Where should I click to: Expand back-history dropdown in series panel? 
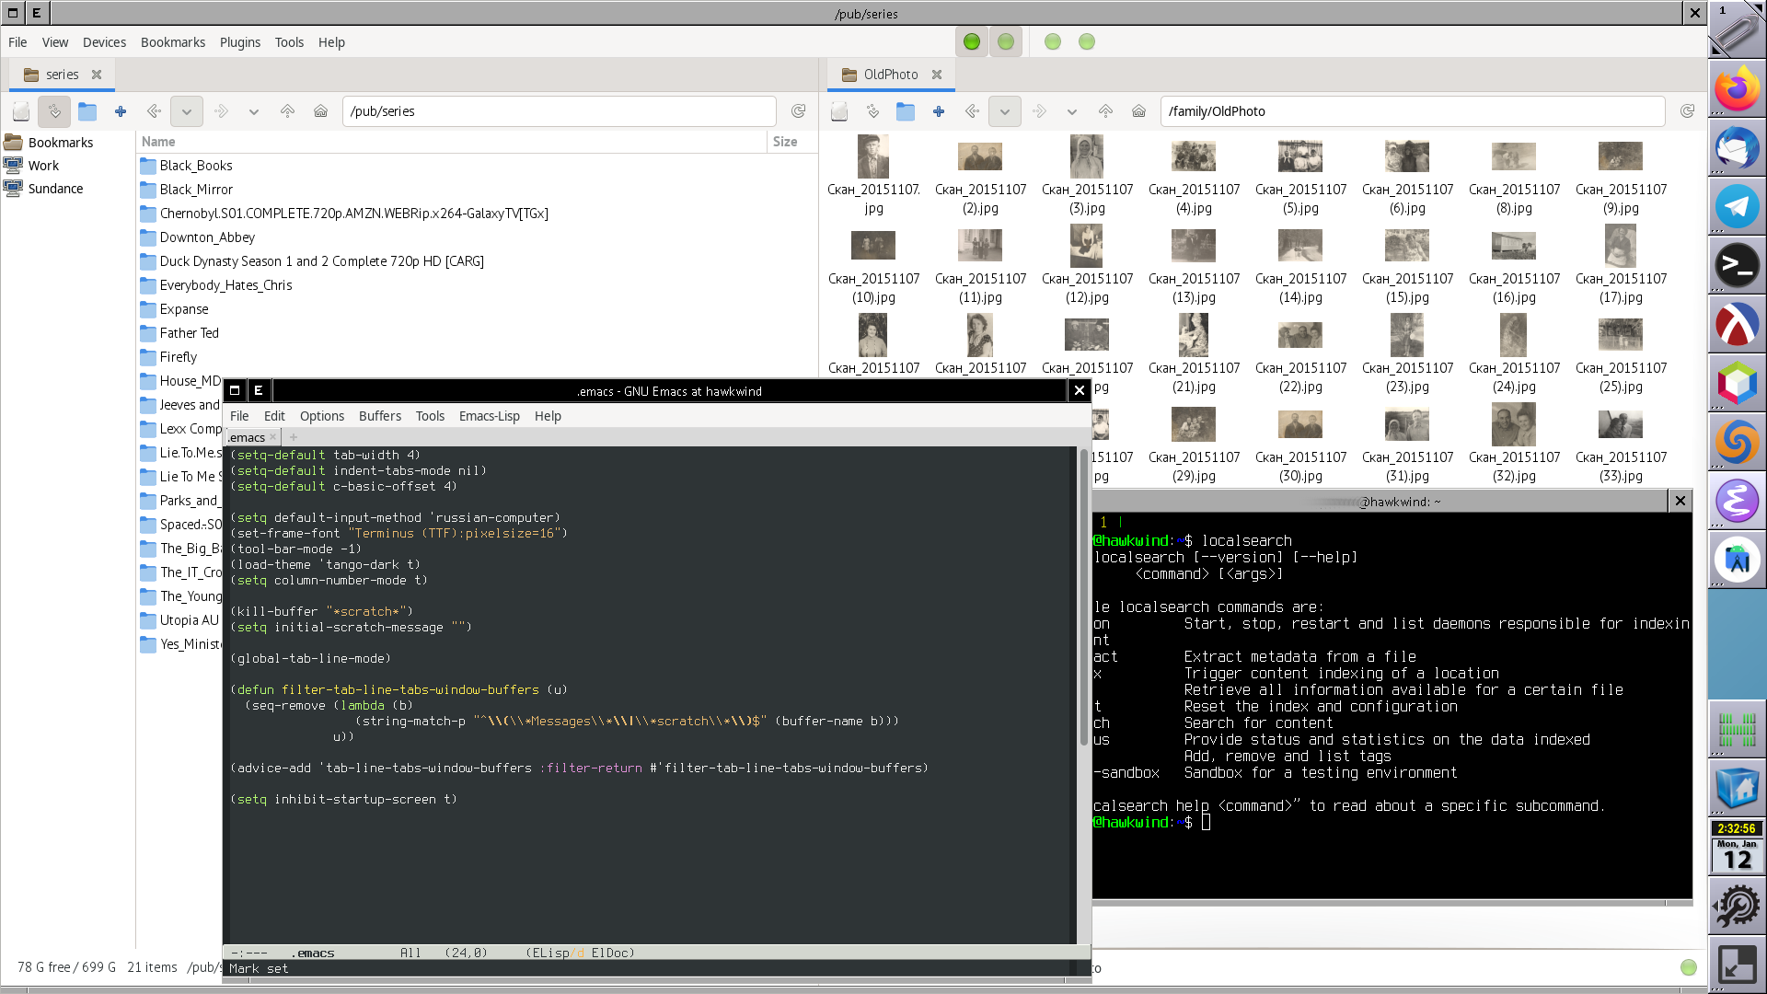click(x=187, y=111)
